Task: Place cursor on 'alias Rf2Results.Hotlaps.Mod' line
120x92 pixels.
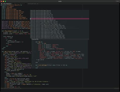Action: [11, 11]
